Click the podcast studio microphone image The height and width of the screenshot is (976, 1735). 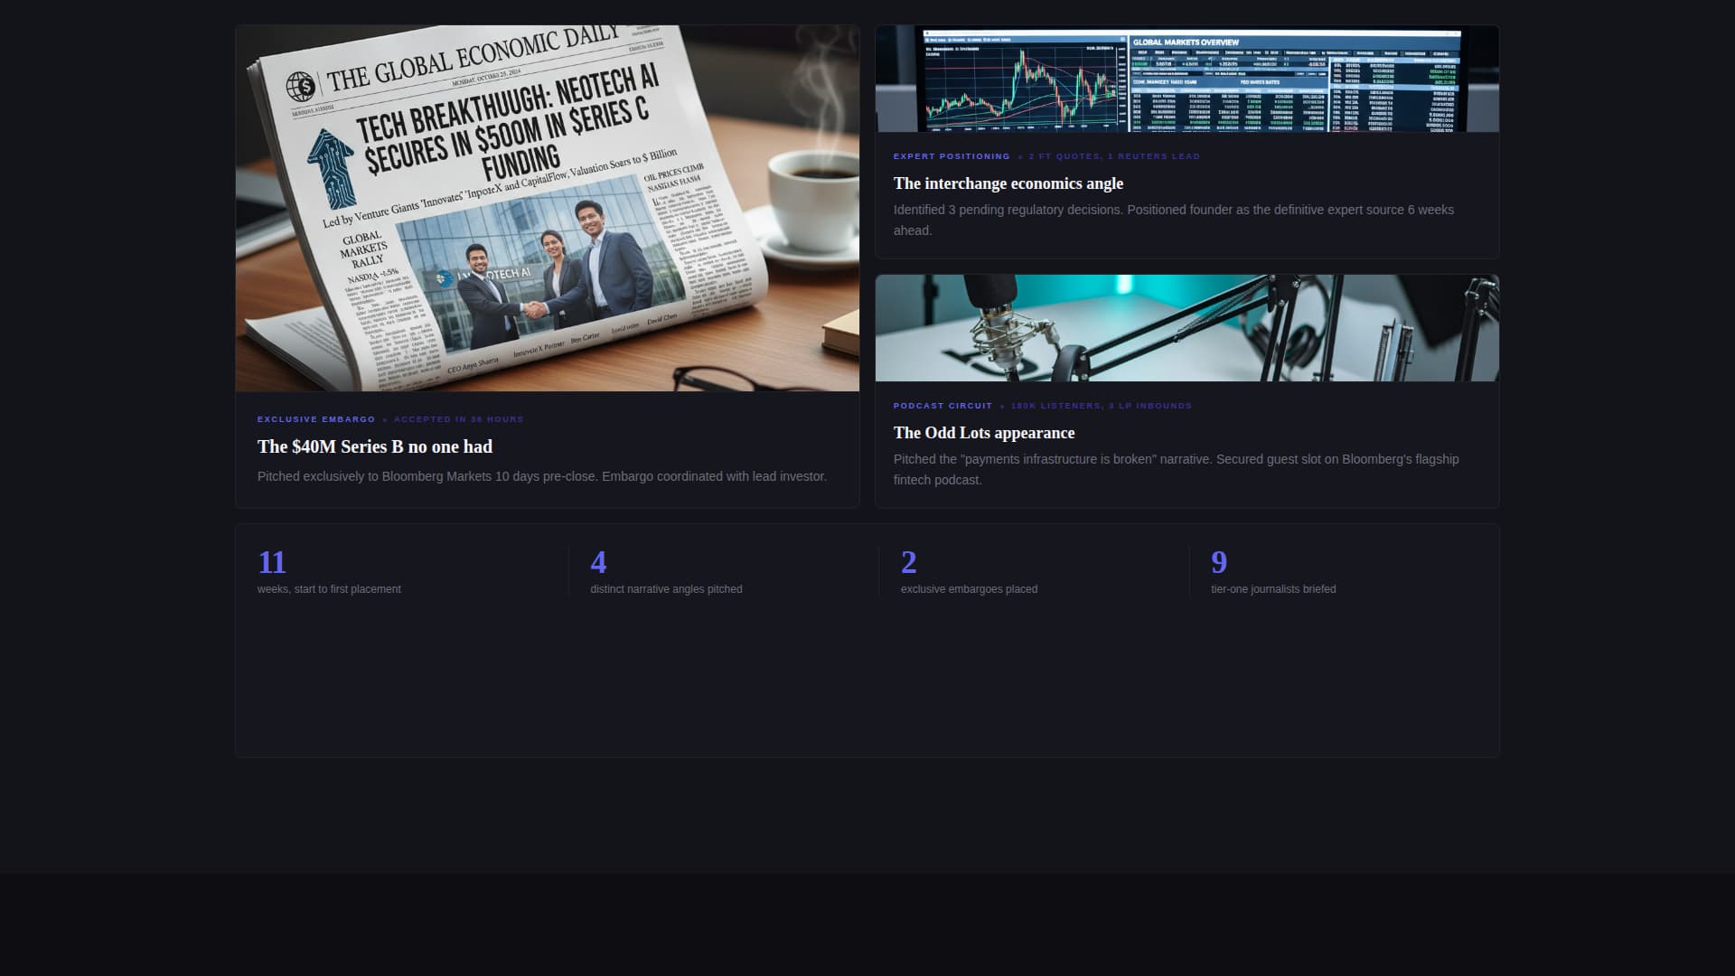tap(1186, 328)
